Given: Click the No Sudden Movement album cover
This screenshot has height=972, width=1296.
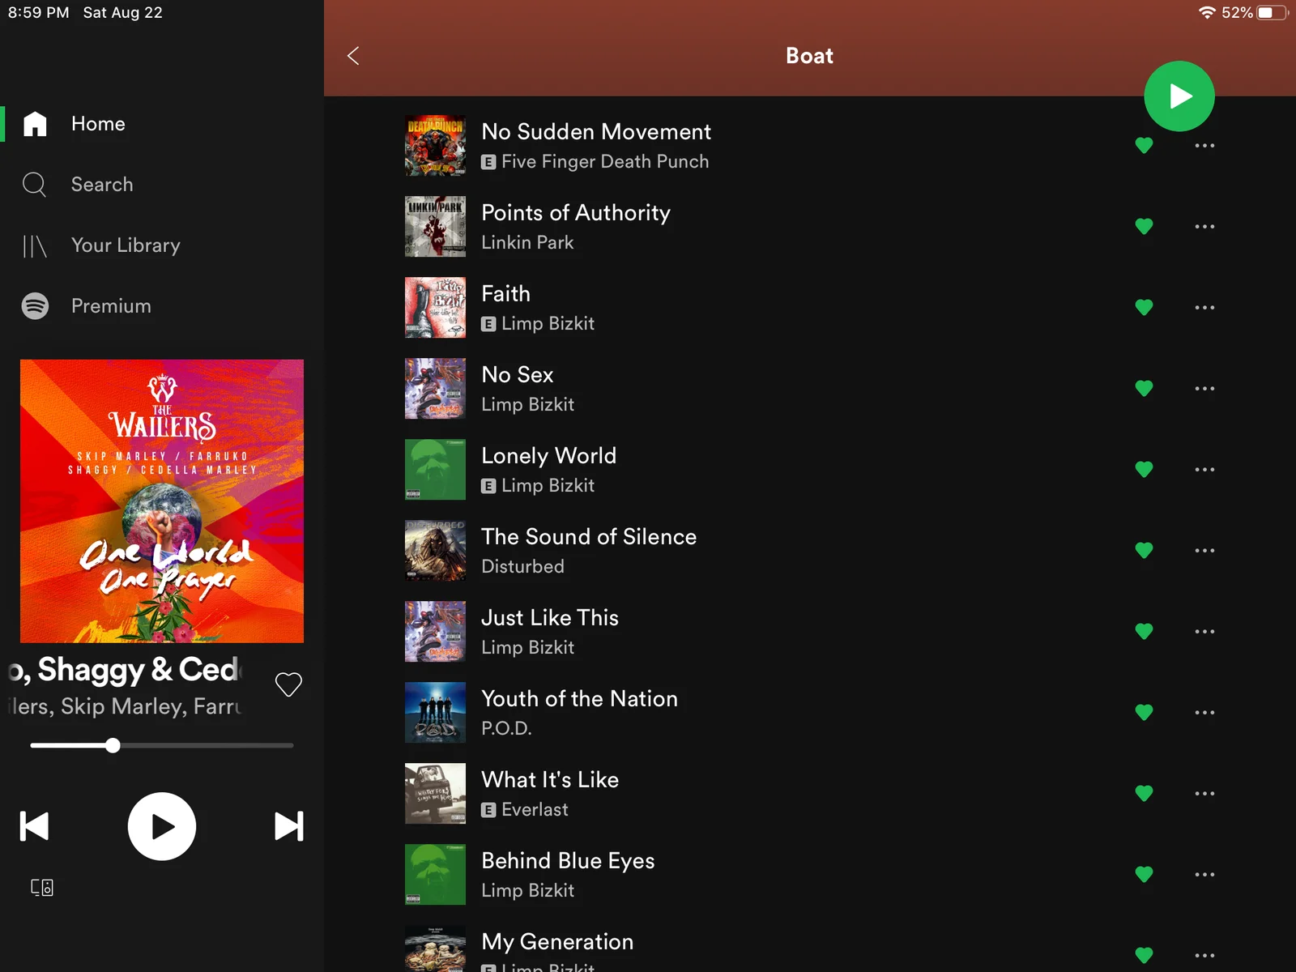Looking at the screenshot, I should click(x=435, y=146).
